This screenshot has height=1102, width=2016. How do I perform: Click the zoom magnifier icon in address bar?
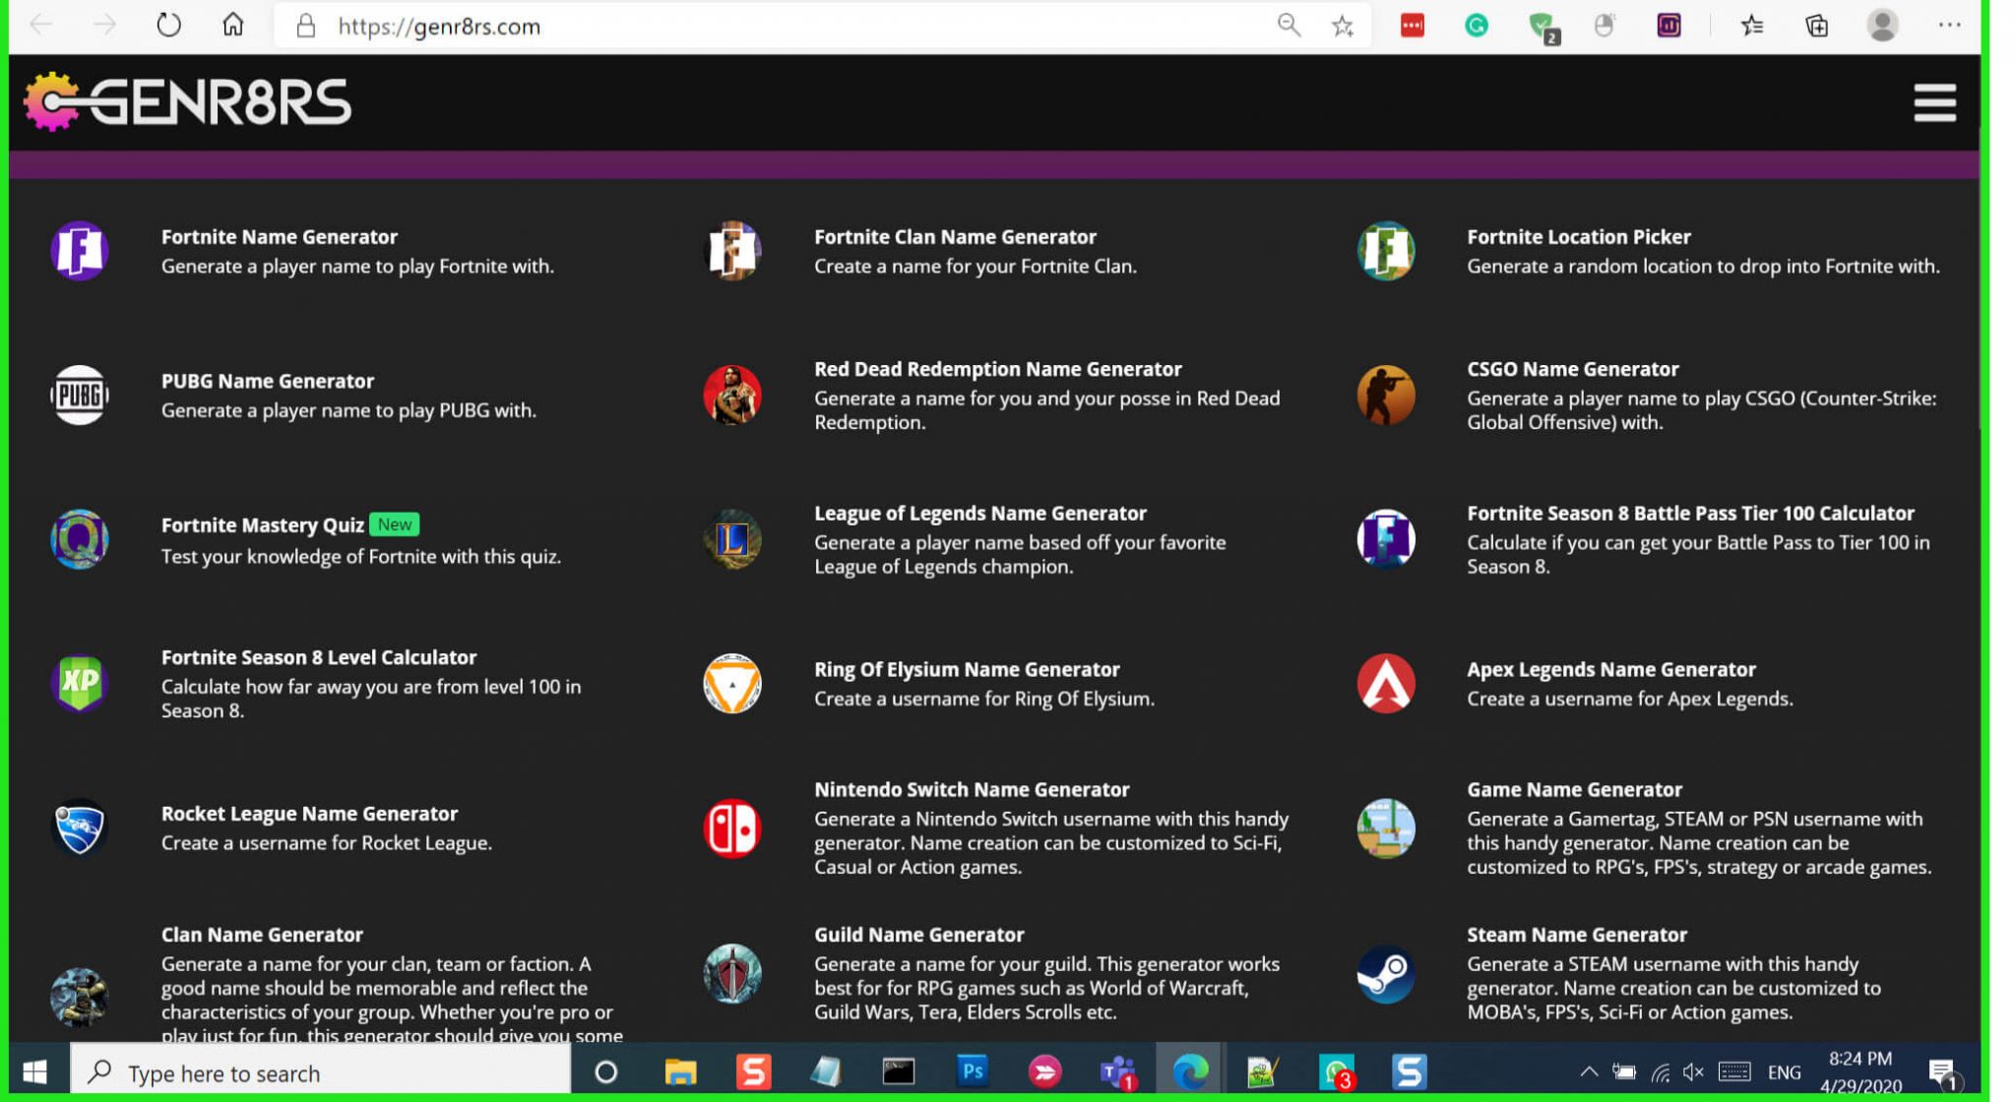pos(1289,26)
